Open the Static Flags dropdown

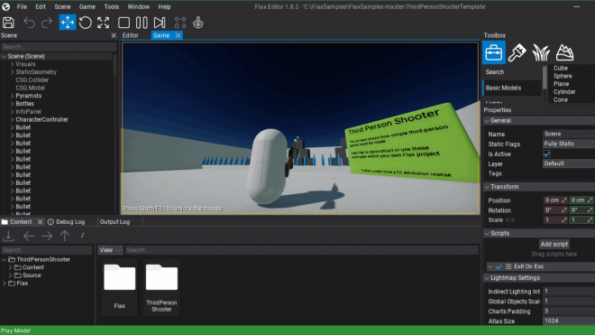pos(569,144)
